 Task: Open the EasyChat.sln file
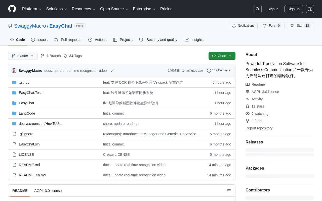tap(29, 144)
